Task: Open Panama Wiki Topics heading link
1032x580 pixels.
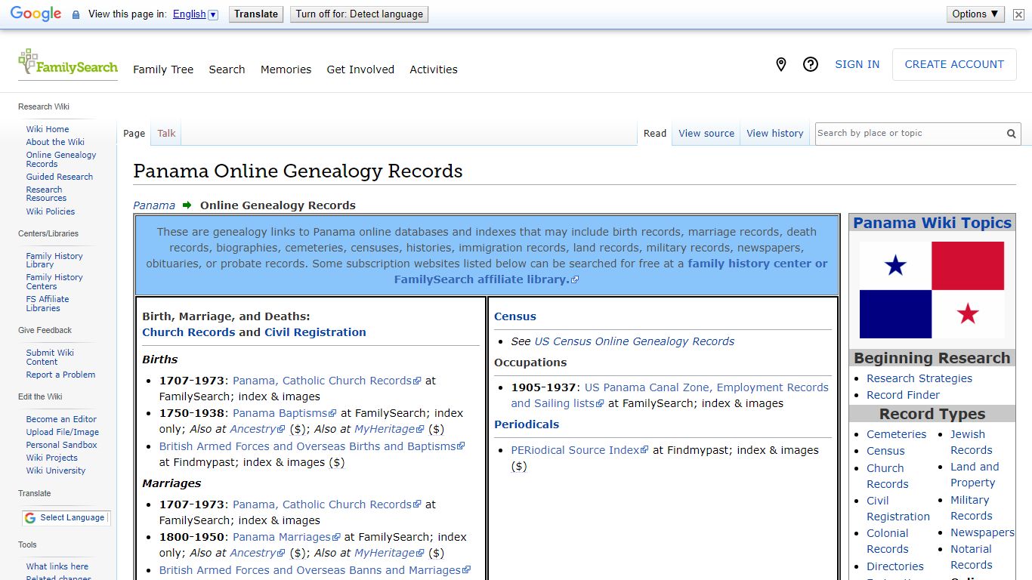Action: pyautogui.click(x=932, y=223)
